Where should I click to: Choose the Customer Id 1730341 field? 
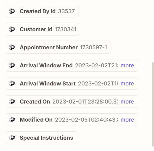pyautogui.click(x=43, y=29)
